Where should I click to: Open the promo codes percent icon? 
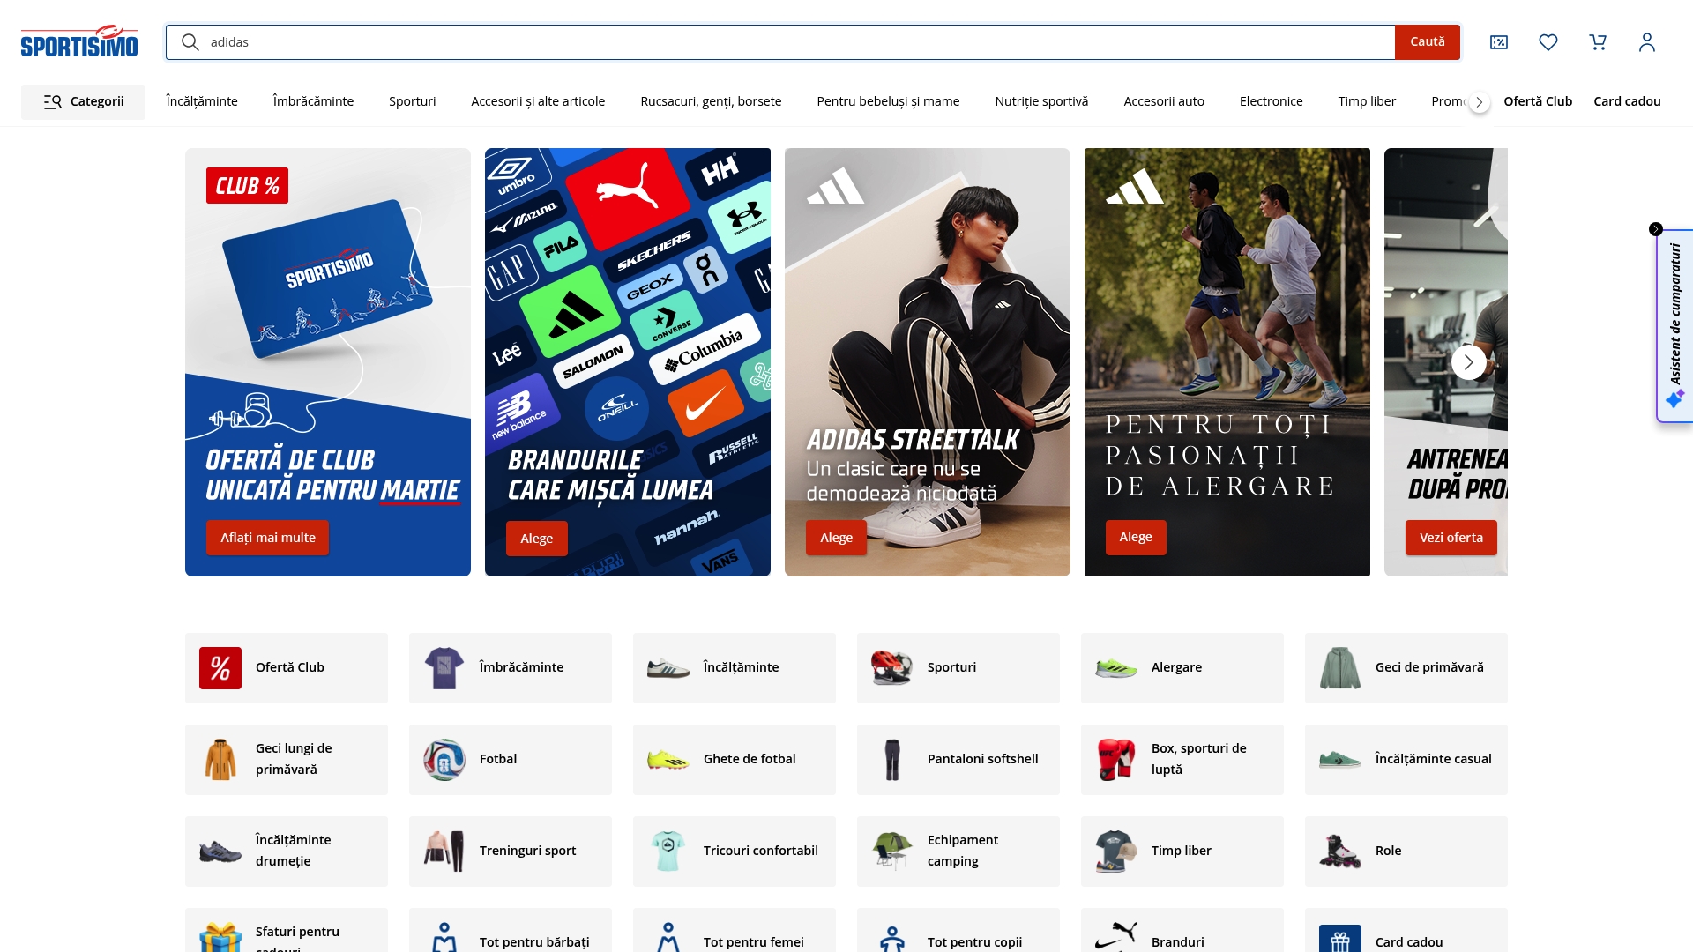[1499, 42]
